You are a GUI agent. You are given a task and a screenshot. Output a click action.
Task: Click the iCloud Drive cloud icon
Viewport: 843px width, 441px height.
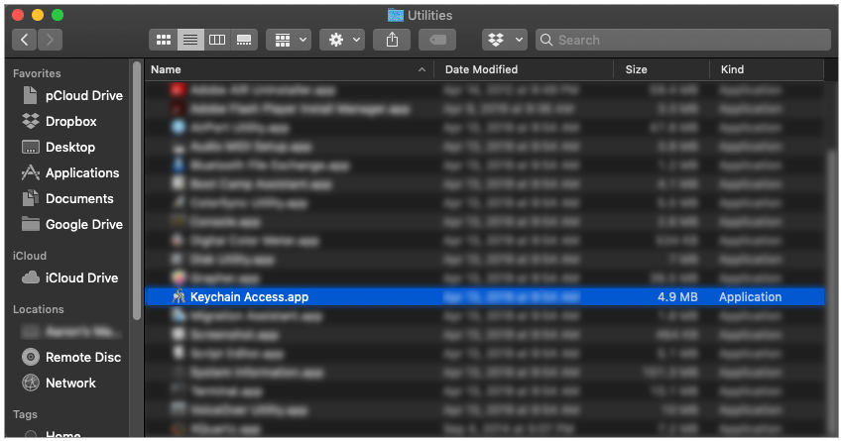31,277
